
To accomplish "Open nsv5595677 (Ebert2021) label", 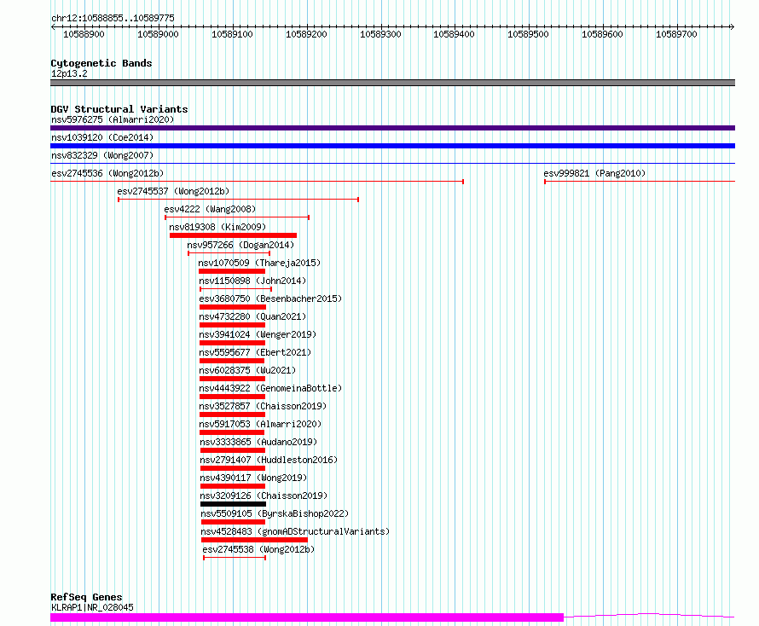I will coord(255,352).
